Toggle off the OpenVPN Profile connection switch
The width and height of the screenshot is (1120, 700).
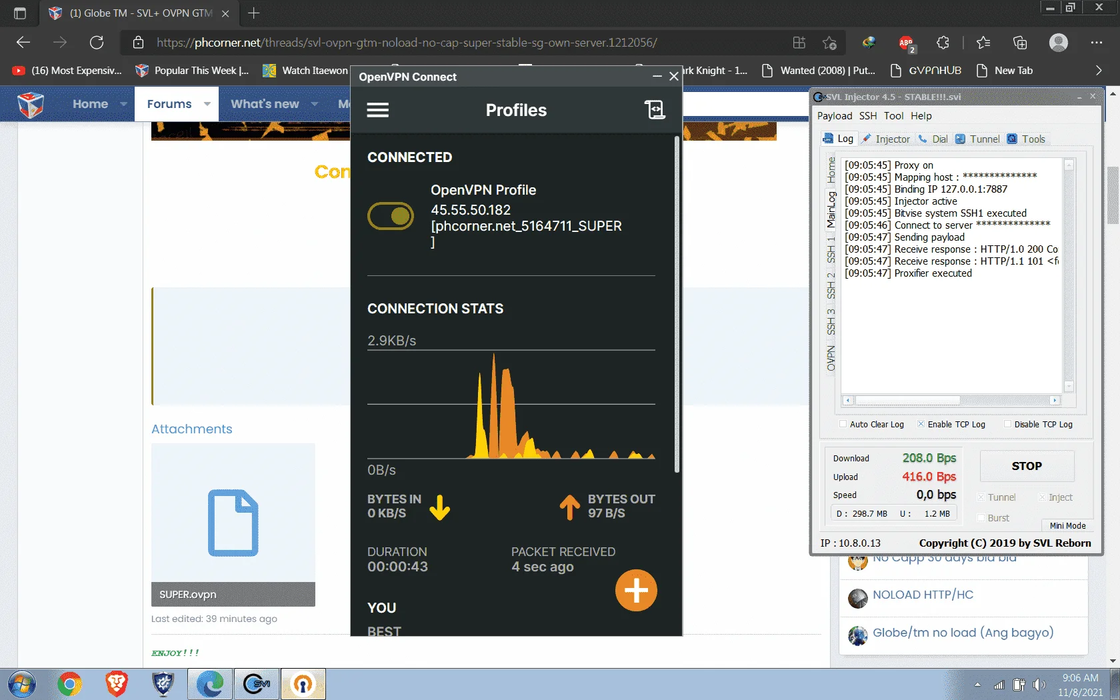(x=391, y=216)
